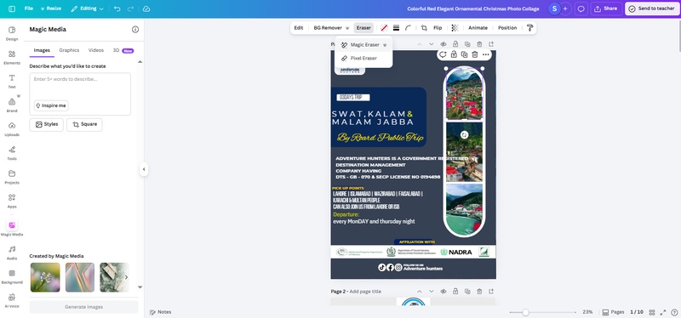The image size is (681, 318).
Task: Open the help question mark icon
Action: [674, 312]
